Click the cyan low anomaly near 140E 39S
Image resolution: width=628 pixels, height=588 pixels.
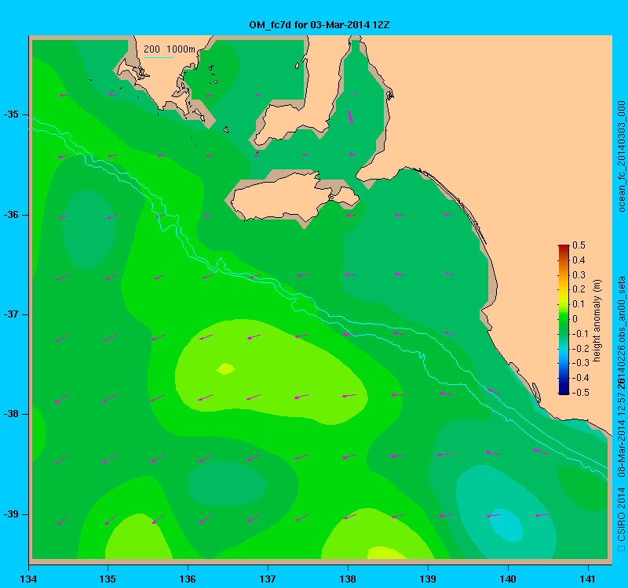click(506, 525)
